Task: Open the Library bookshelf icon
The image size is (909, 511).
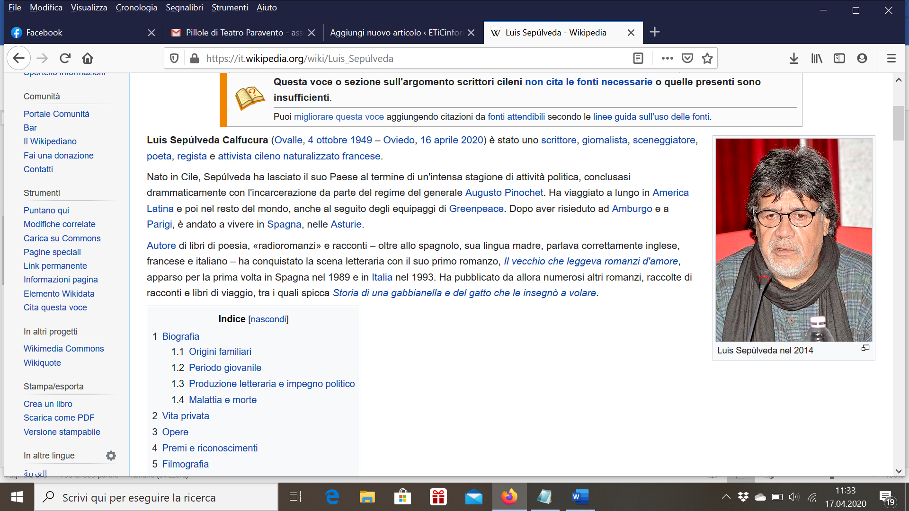Action: [x=817, y=58]
